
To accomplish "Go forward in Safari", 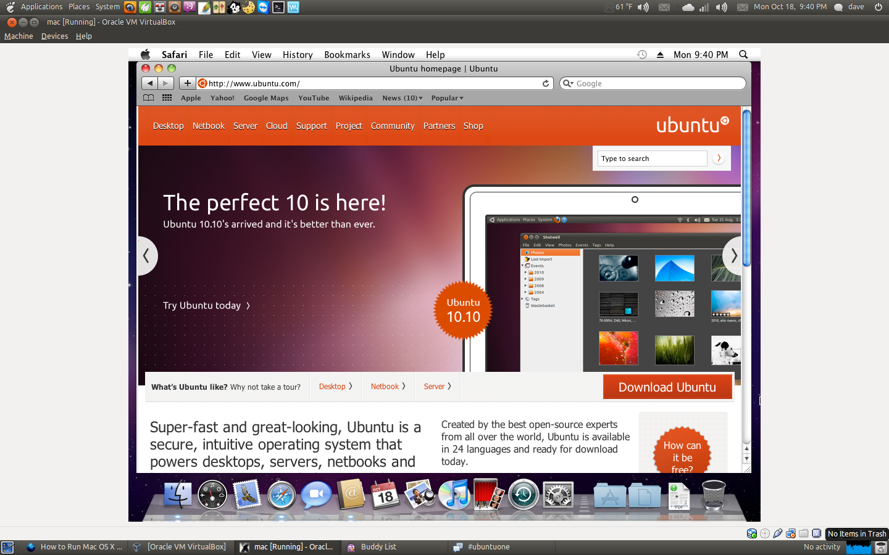I will [x=165, y=83].
